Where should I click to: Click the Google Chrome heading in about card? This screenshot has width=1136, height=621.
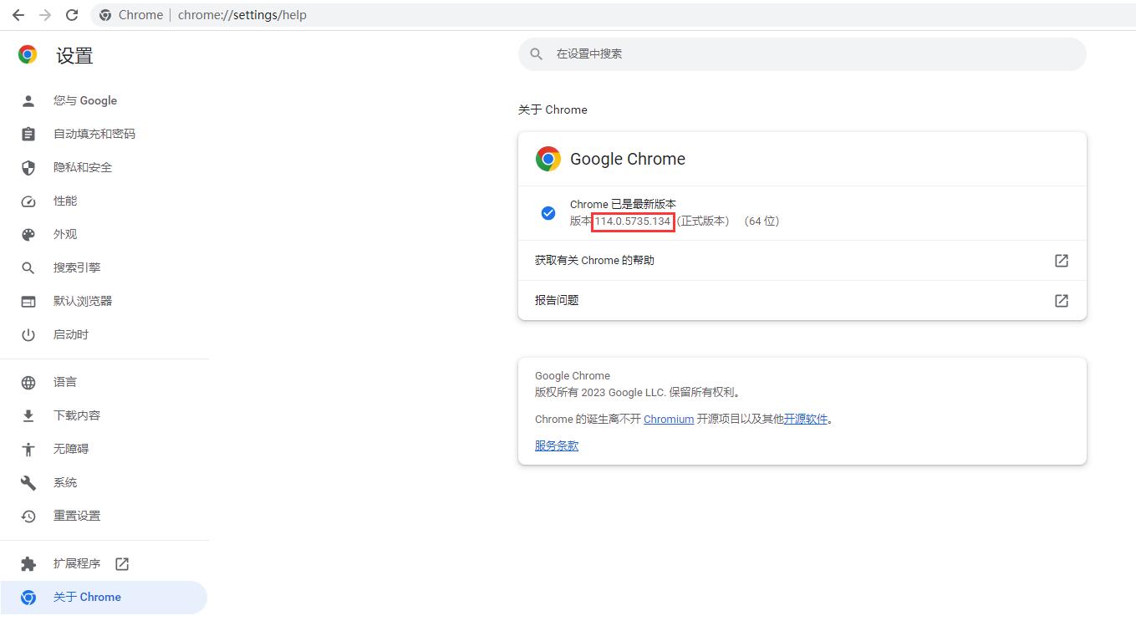(628, 159)
